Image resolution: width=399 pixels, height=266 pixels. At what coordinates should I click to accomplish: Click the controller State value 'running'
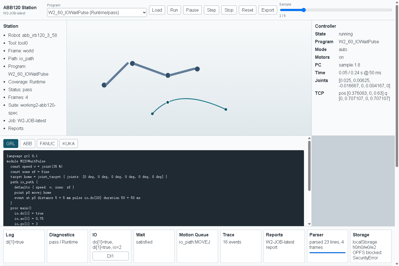coord(346,34)
